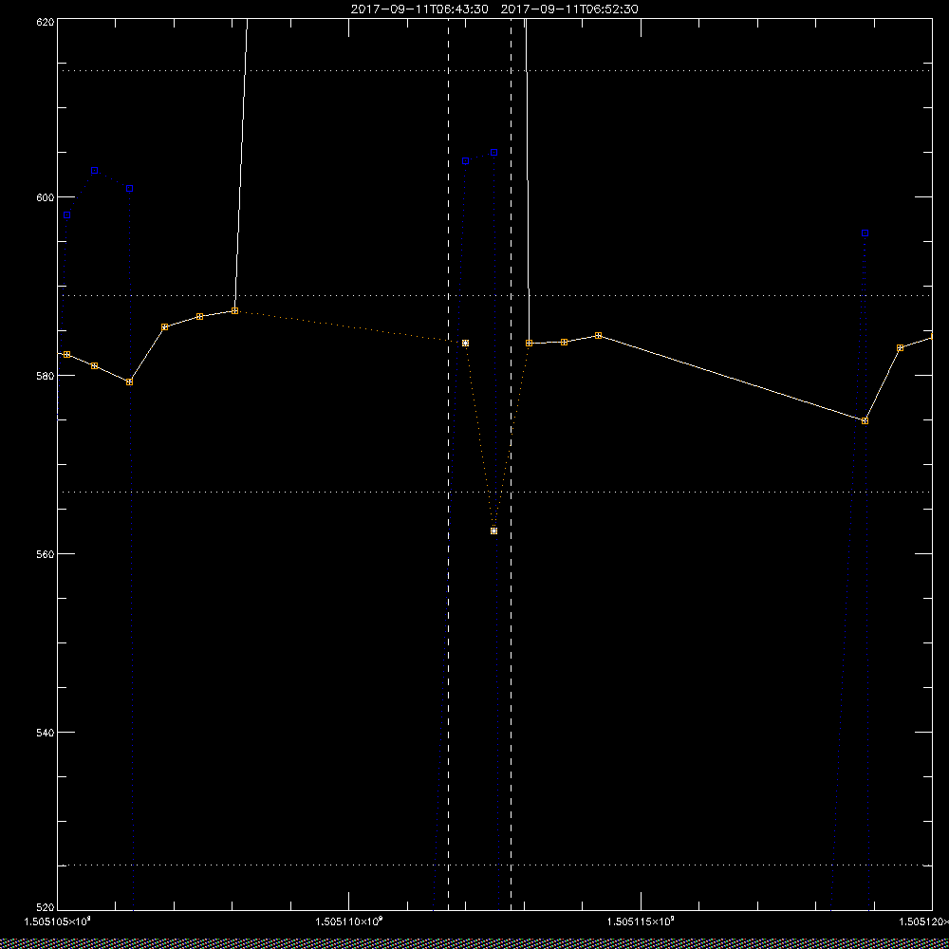Select the blue square near 598 at the far left
949x949 pixels.
click(66, 214)
